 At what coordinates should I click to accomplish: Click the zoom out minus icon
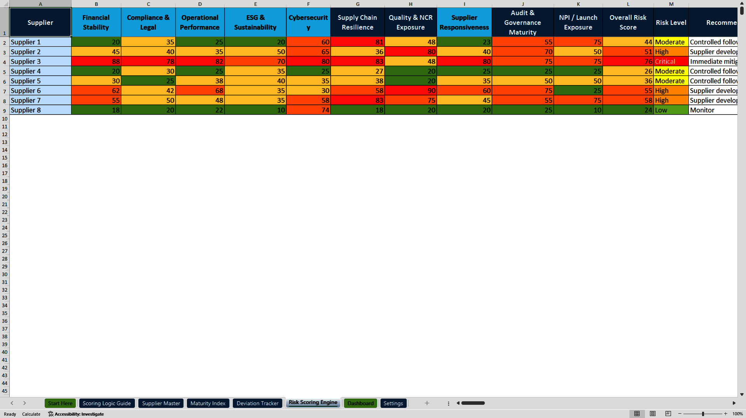tap(680, 414)
